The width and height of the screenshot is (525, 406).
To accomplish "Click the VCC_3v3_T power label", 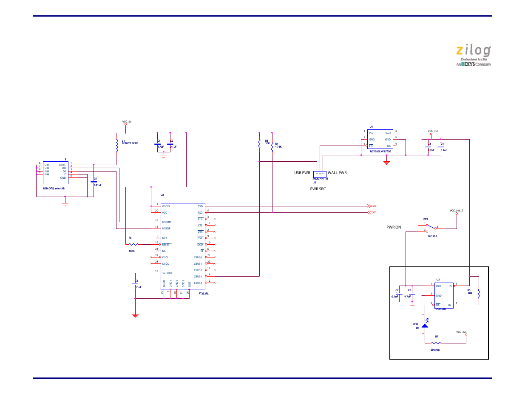I will coord(457,211).
